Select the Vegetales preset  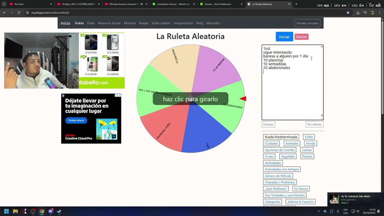point(288,156)
